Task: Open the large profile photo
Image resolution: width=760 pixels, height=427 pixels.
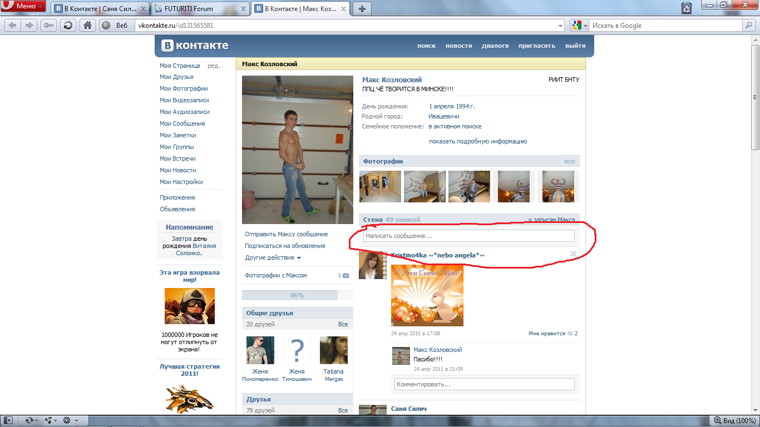Action: pyautogui.click(x=298, y=150)
